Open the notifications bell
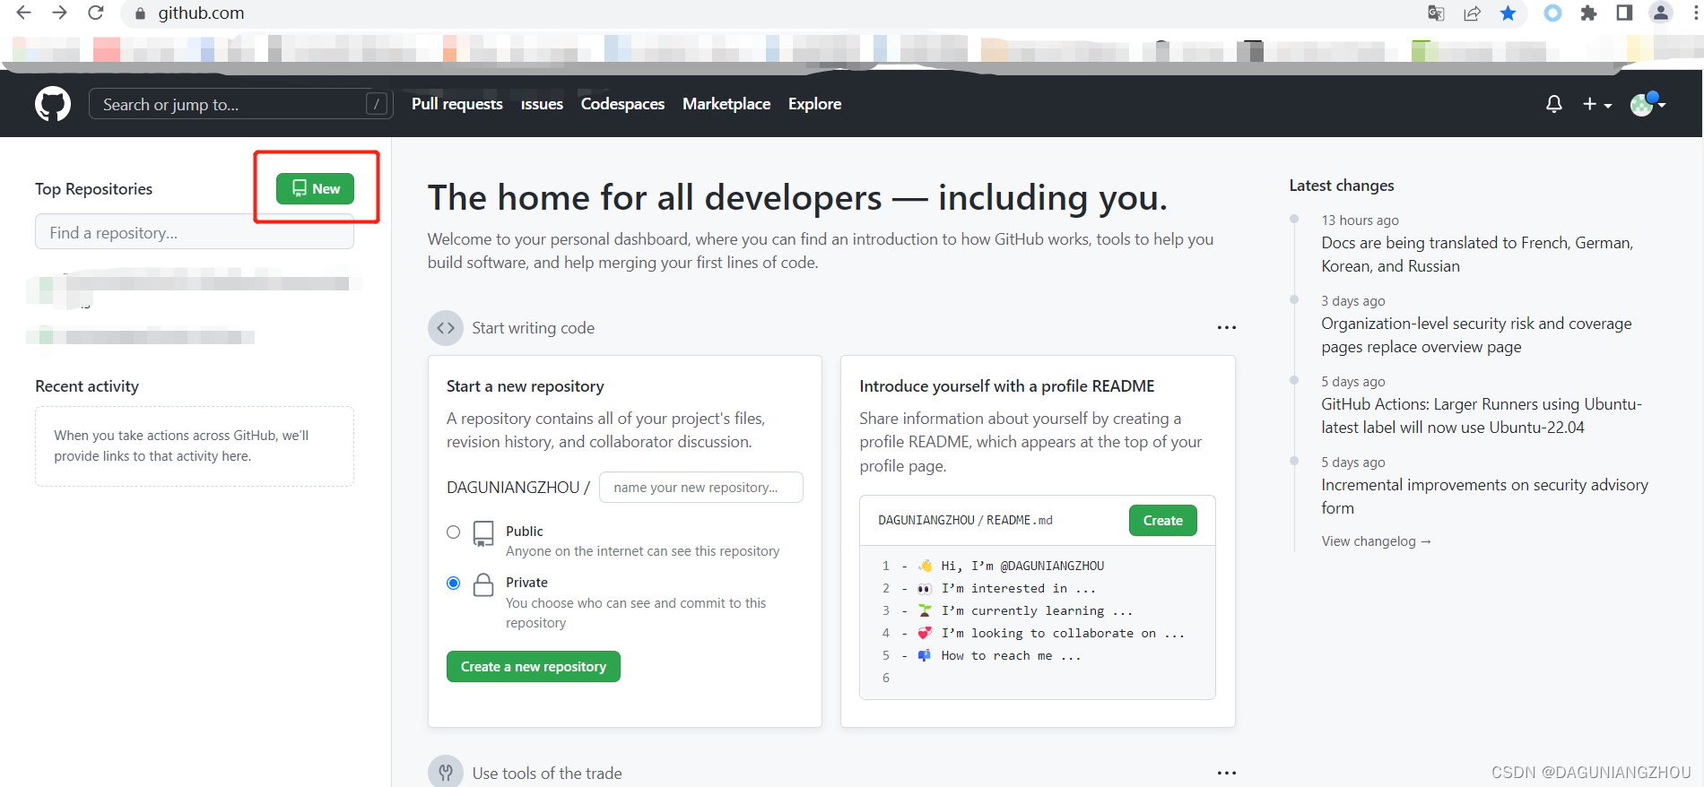The width and height of the screenshot is (1704, 787). [x=1554, y=104]
